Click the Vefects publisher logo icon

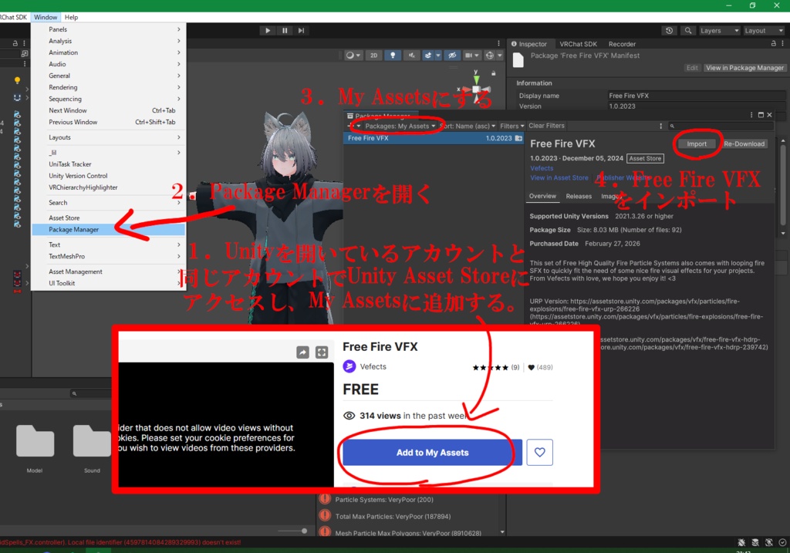click(349, 366)
